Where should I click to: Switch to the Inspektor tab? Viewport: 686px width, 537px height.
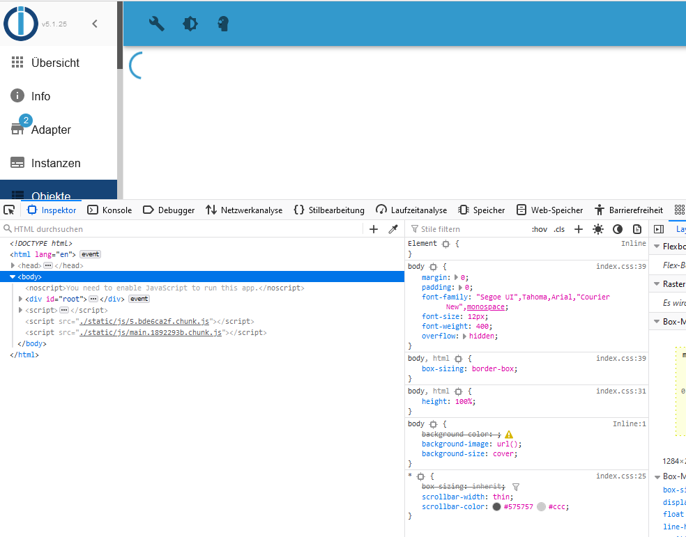point(52,210)
